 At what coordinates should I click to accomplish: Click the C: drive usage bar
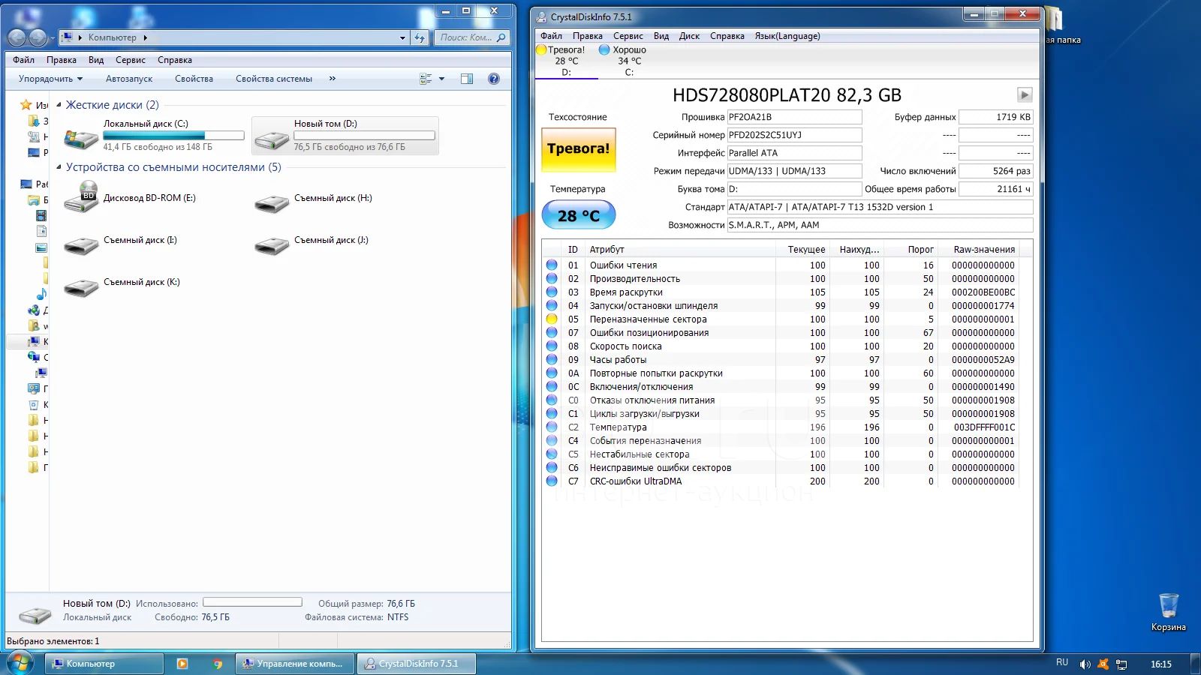pos(173,136)
